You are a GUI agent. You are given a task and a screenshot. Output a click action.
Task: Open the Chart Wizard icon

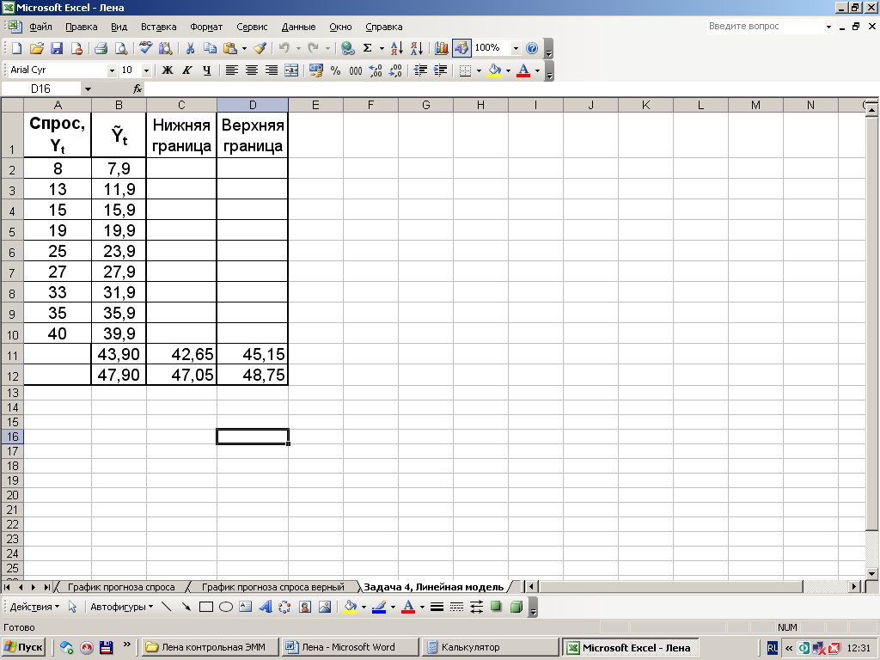(x=442, y=48)
